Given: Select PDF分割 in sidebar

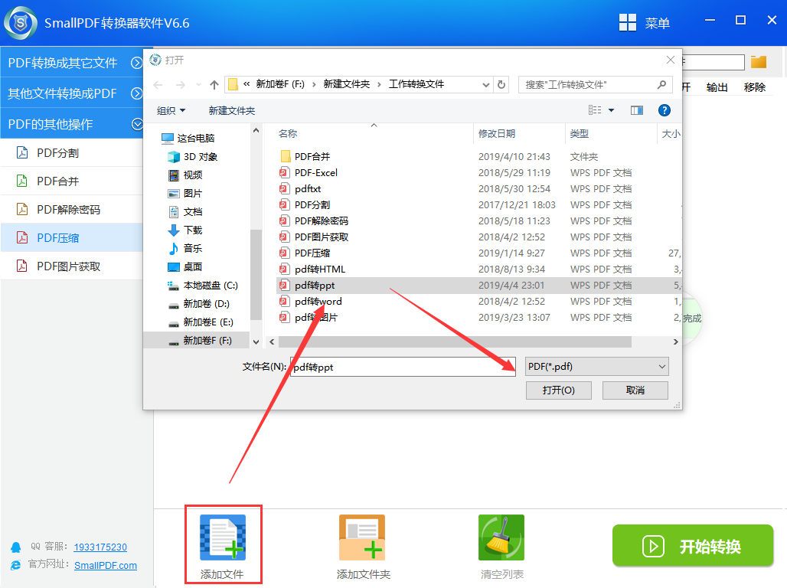Looking at the screenshot, I should [x=72, y=152].
